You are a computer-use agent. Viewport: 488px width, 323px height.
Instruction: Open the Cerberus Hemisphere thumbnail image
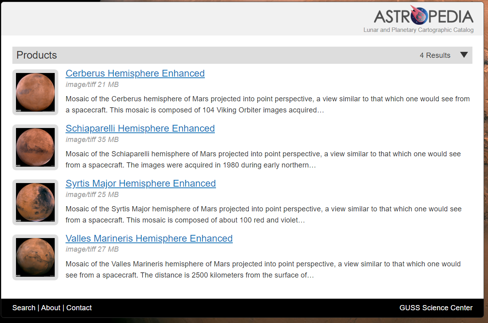[35, 92]
